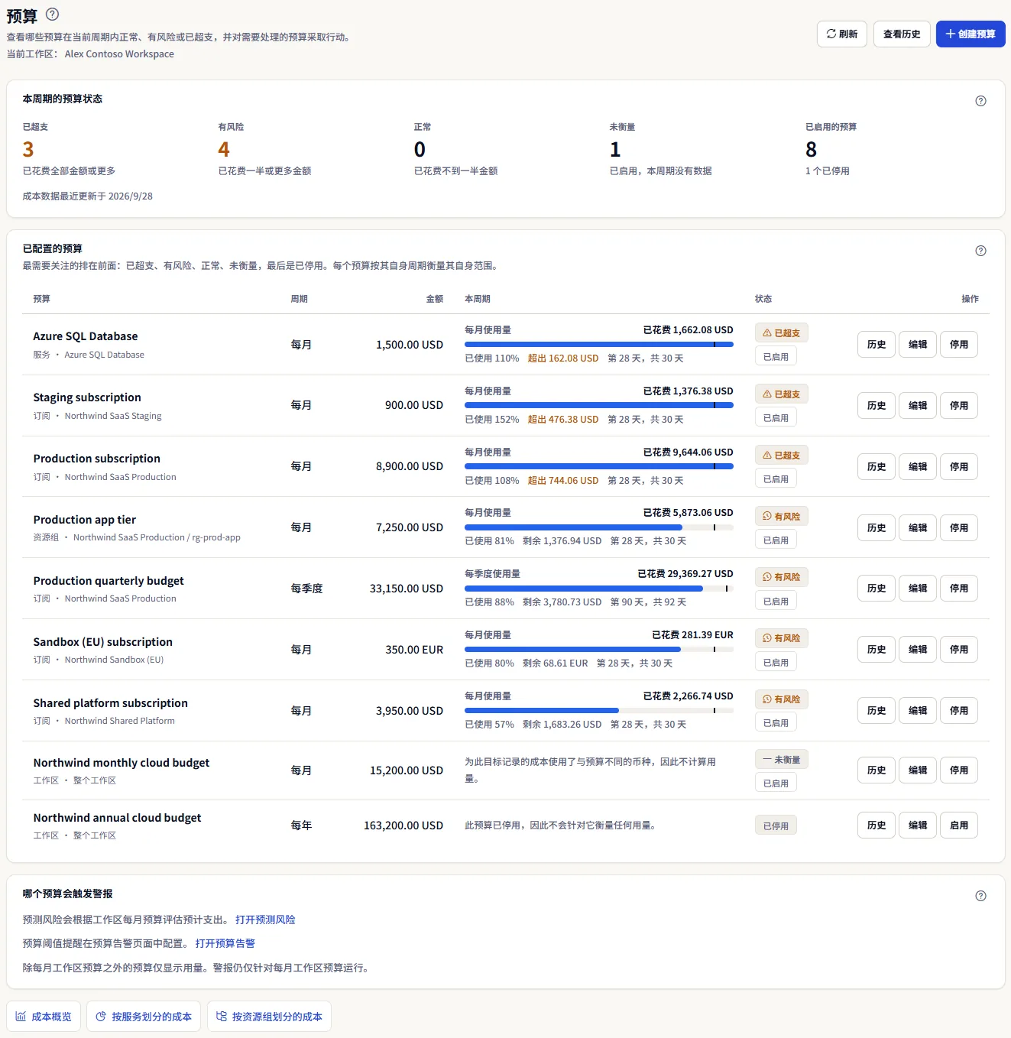1011x1038 pixels.
Task: Open 历史 for Production quarterly budget
Action: 877,589
